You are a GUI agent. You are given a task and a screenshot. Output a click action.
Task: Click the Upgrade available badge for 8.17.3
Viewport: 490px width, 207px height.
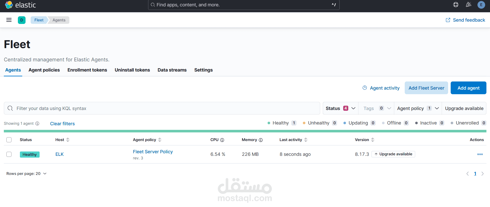393,154
